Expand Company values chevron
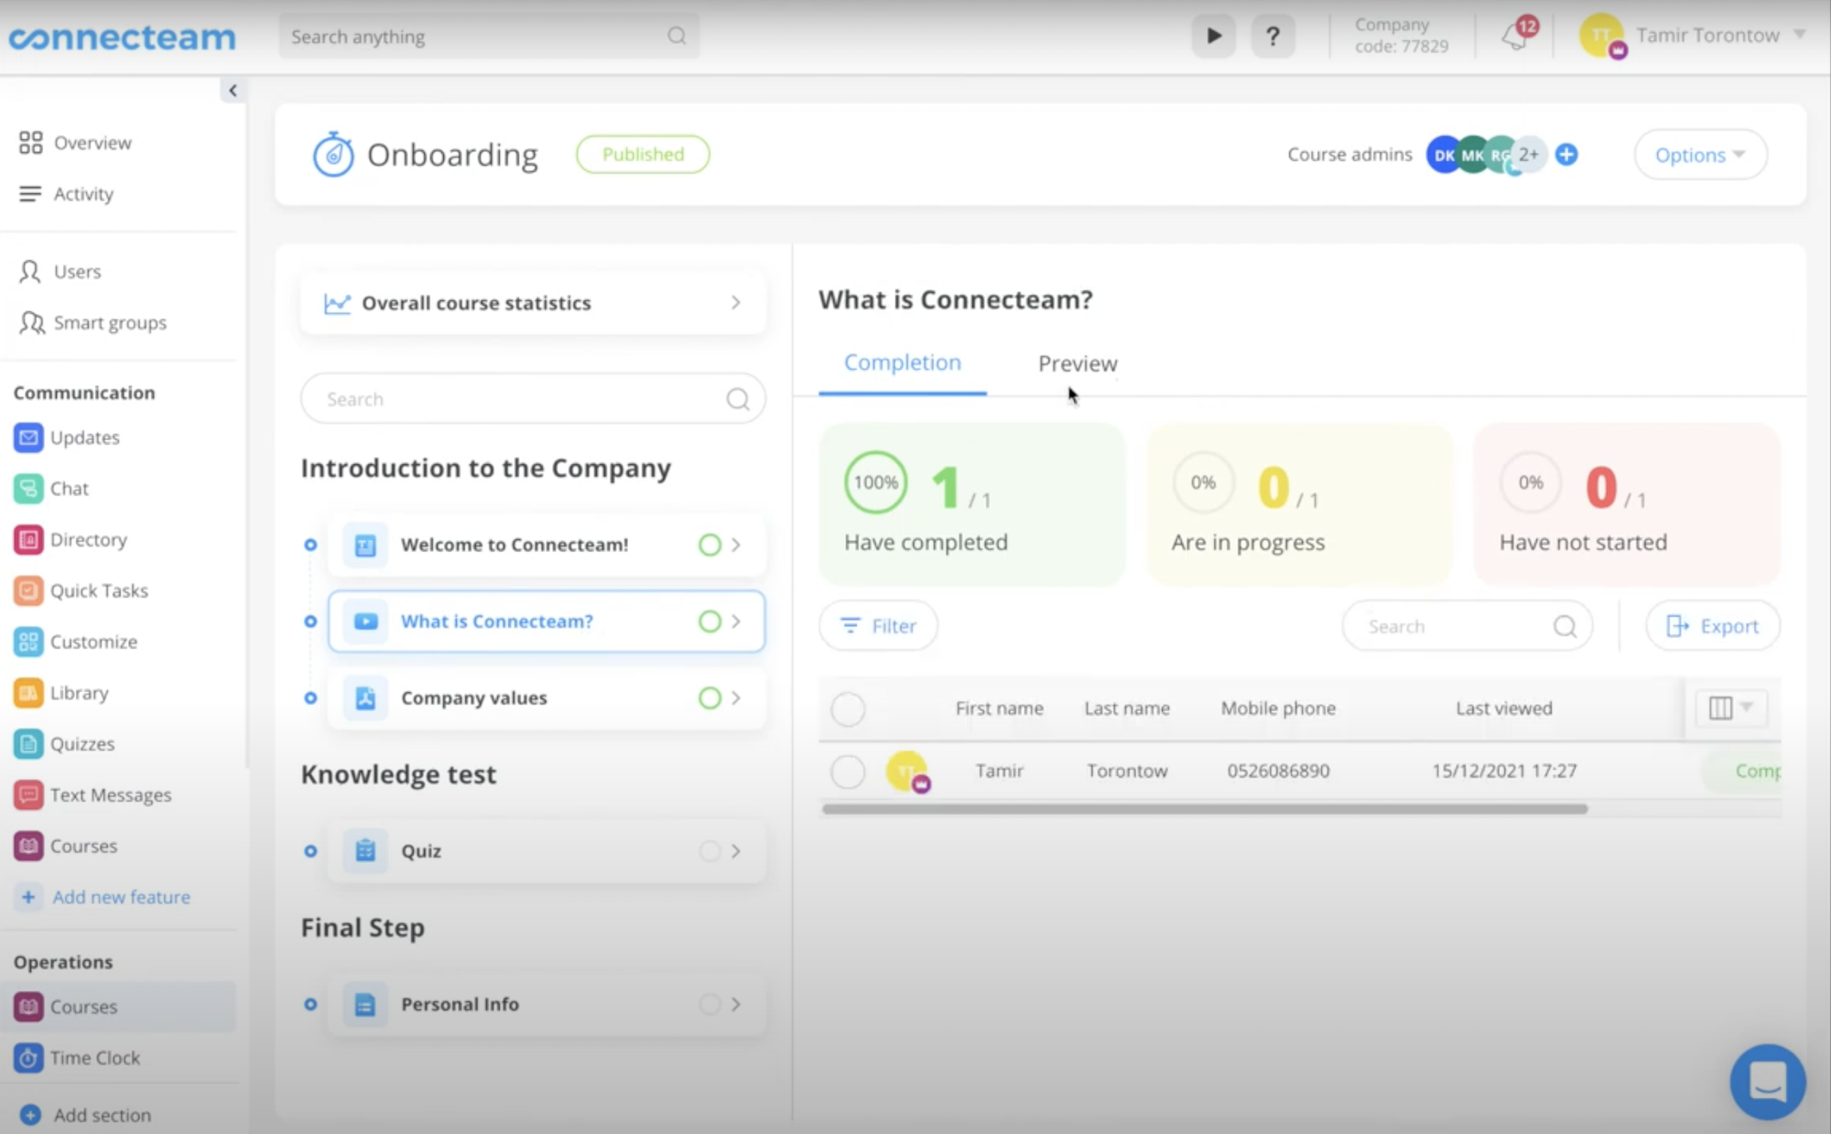1831x1134 pixels. click(736, 698)
